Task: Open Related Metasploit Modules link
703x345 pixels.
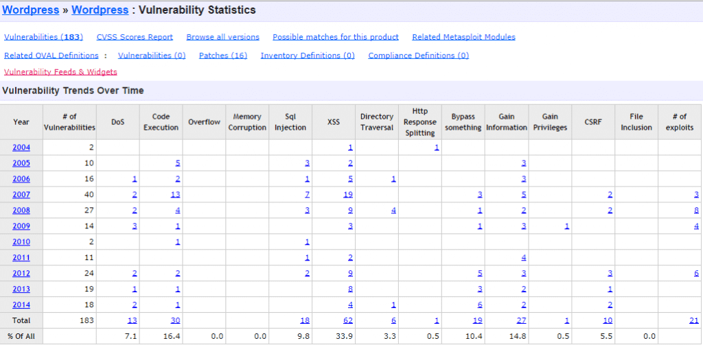Action: (463, 37)
